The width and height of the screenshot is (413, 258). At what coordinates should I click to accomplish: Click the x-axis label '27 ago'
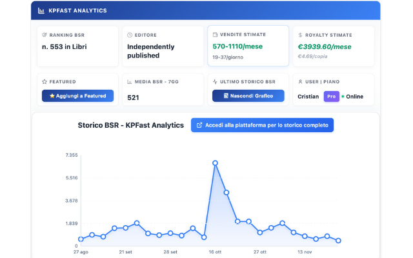click(81, 252)
